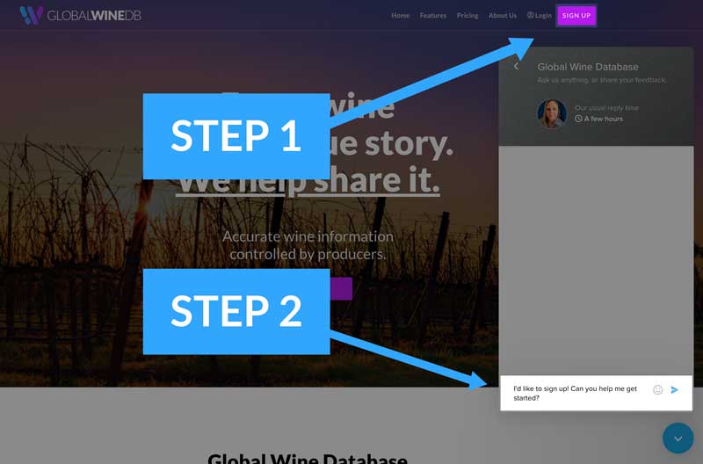Viewport: 703px width, 464px height.
Task: Click the empty chat conversation area
Action: 596,261
